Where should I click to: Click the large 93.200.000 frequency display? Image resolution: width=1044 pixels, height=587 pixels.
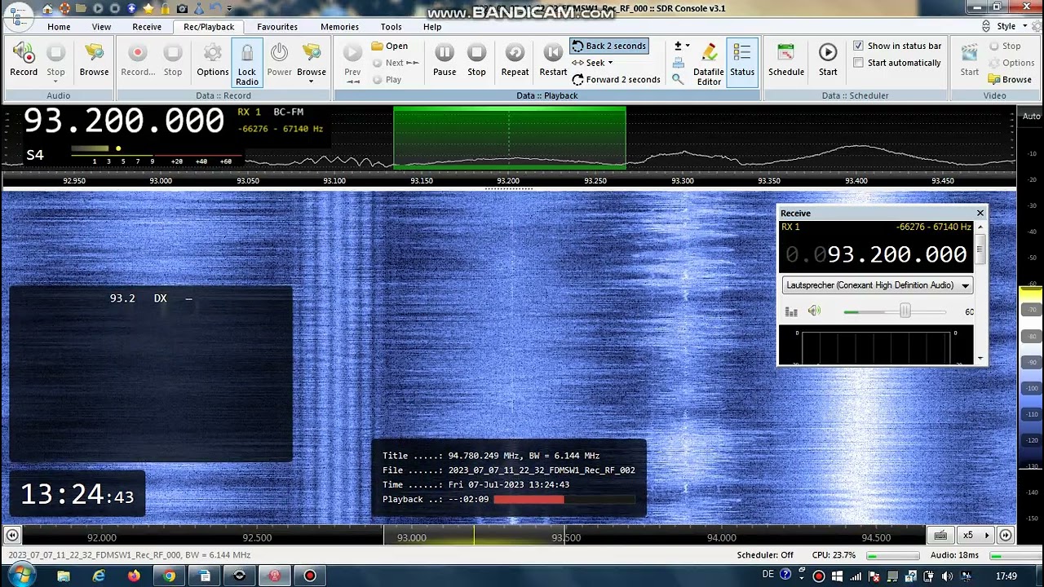123,121
